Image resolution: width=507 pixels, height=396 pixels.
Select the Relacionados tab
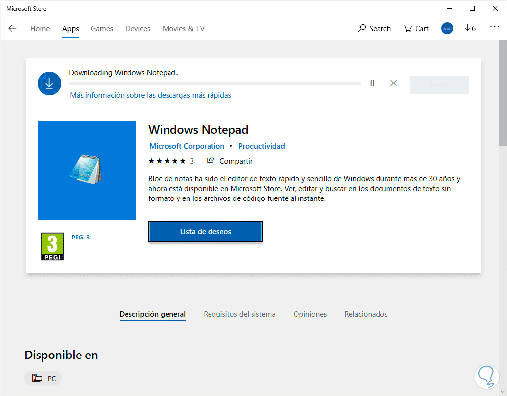(366, 314)
